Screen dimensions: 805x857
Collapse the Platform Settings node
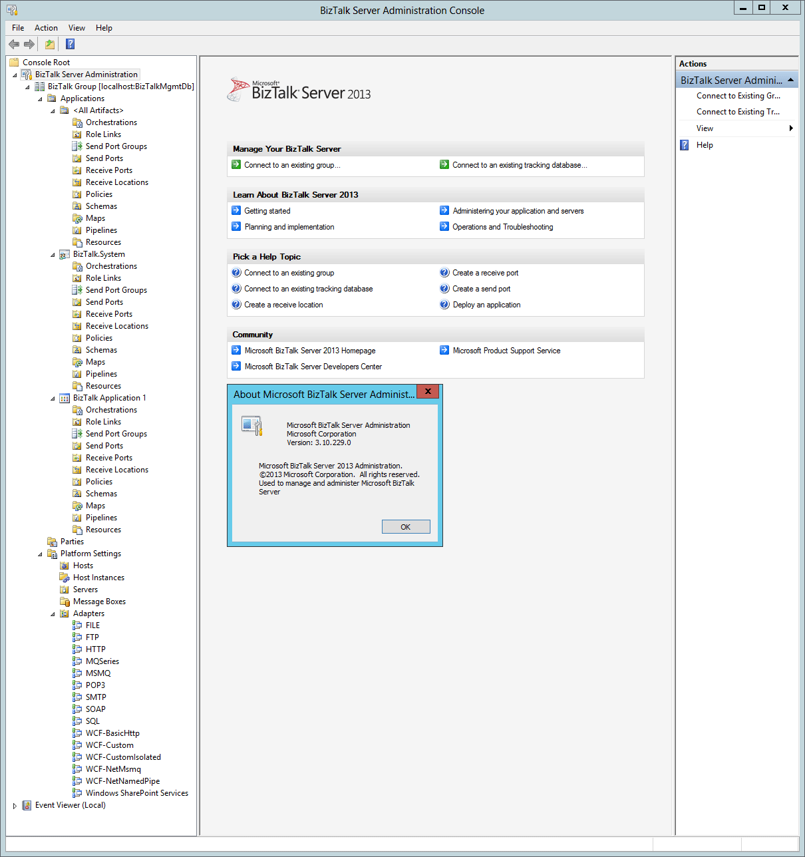(40, 554)
